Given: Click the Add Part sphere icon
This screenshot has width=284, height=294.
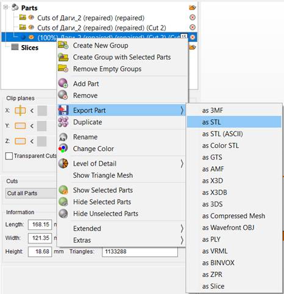Looking at the screenshot, I should (x=63, y=83).
